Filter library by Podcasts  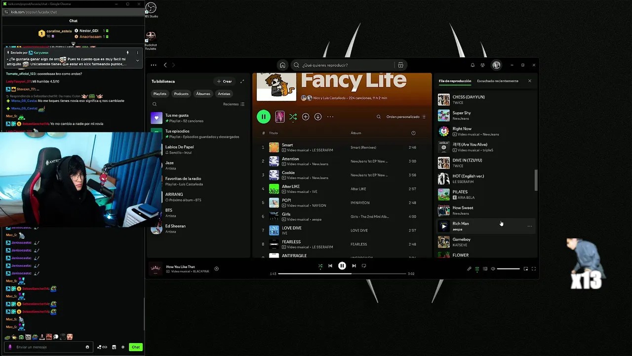(x=181, y=93)
